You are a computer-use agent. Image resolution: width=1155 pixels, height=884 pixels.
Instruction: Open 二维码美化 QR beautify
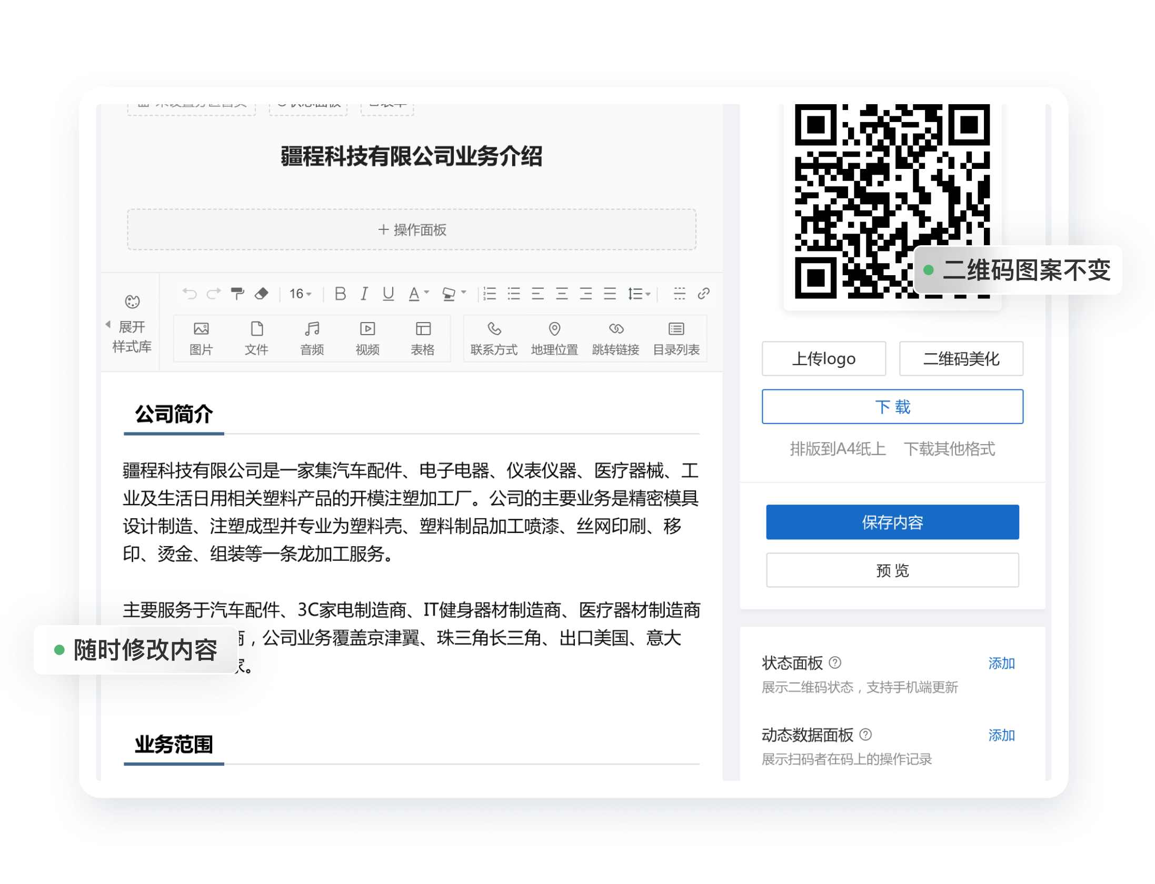click(x=961, y=359)
